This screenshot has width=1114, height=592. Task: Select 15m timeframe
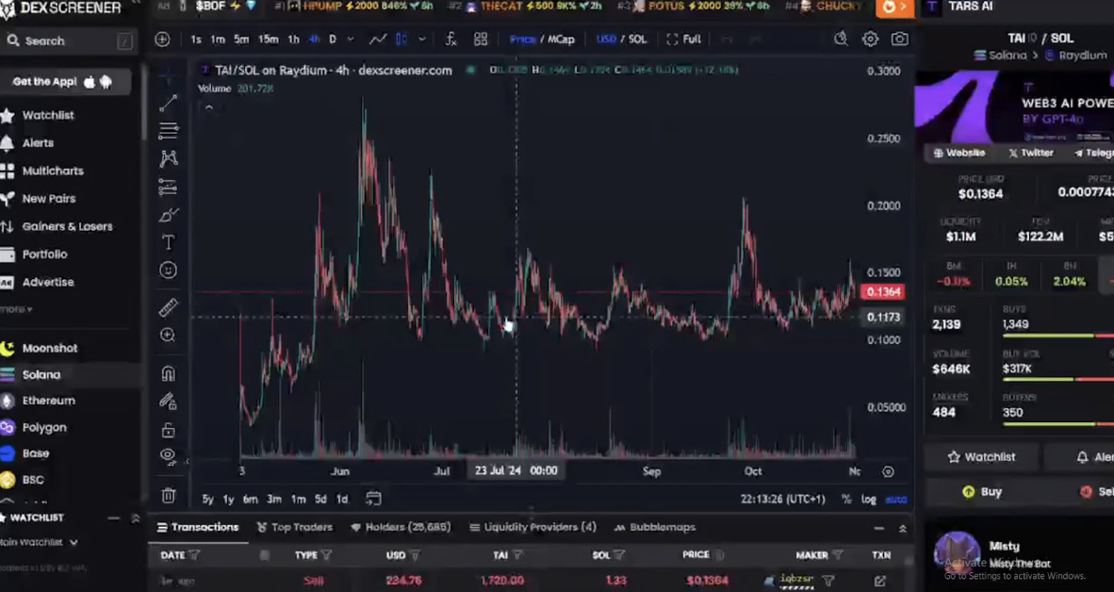[x=268, y=39]
